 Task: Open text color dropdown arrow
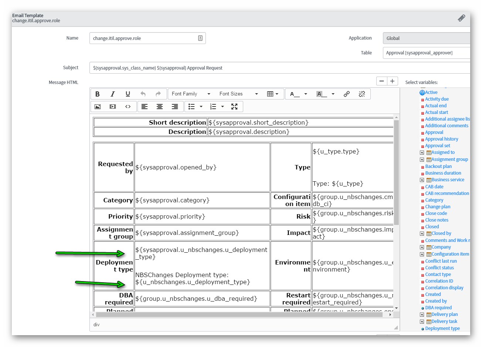[306, 94]
